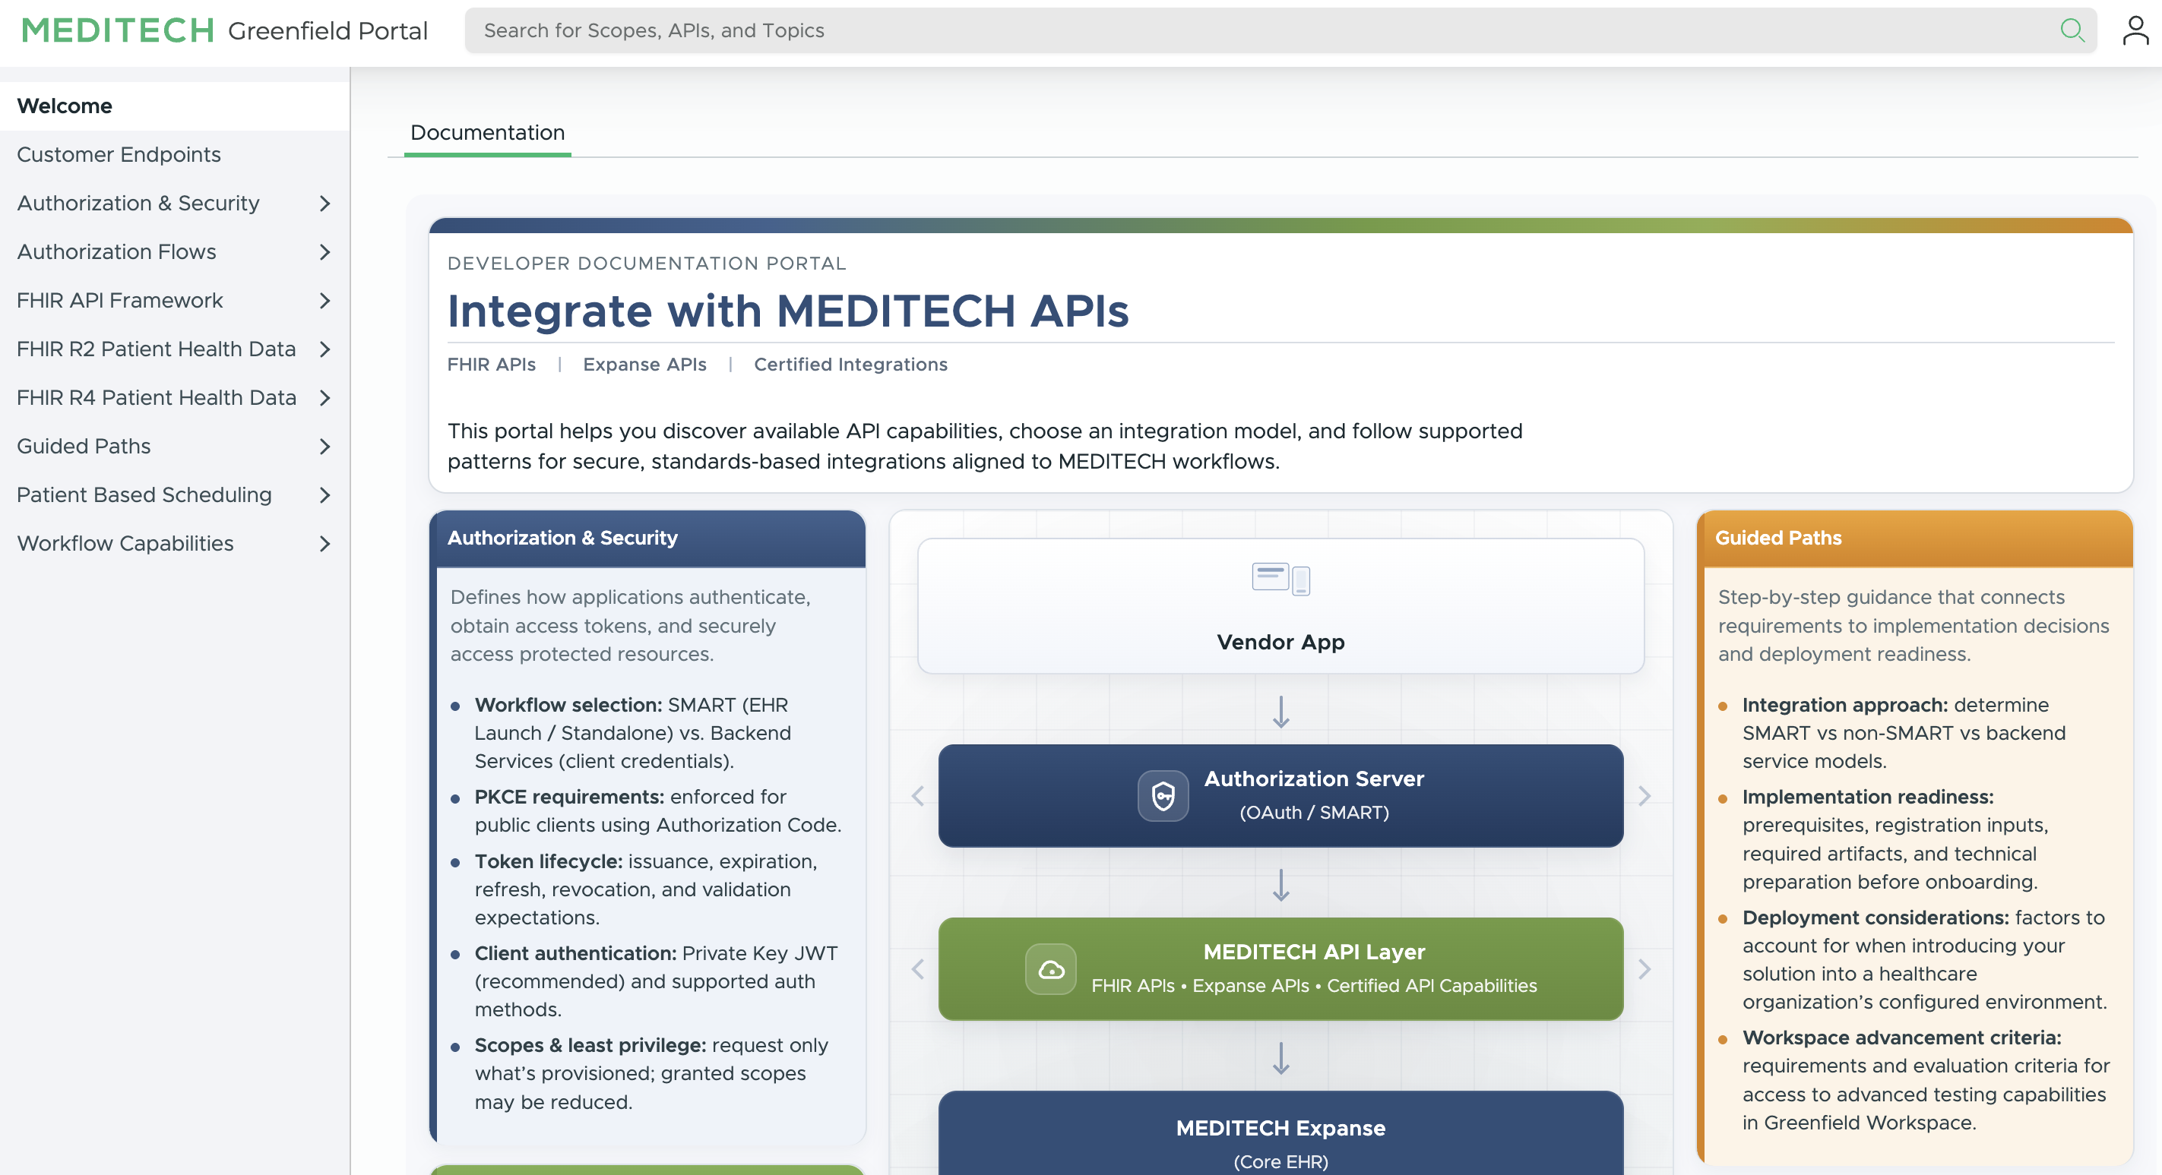This screenshot has width=2162, height=1175.
Task: Click the Authorization Server shield key icon
Action: (x=1163, y=795)
